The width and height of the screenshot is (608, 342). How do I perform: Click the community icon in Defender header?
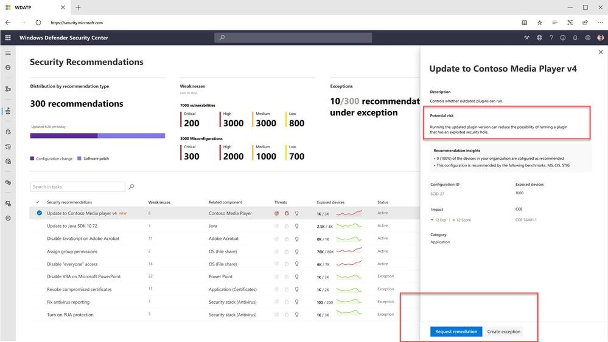[x=526, y=38]
